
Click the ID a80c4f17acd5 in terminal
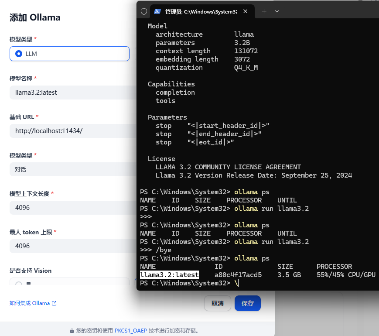coord(238,275)
